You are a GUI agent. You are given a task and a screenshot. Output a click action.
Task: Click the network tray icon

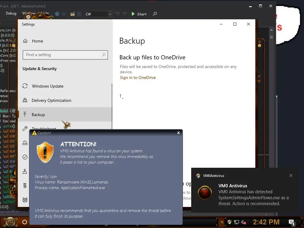[237, 222]
